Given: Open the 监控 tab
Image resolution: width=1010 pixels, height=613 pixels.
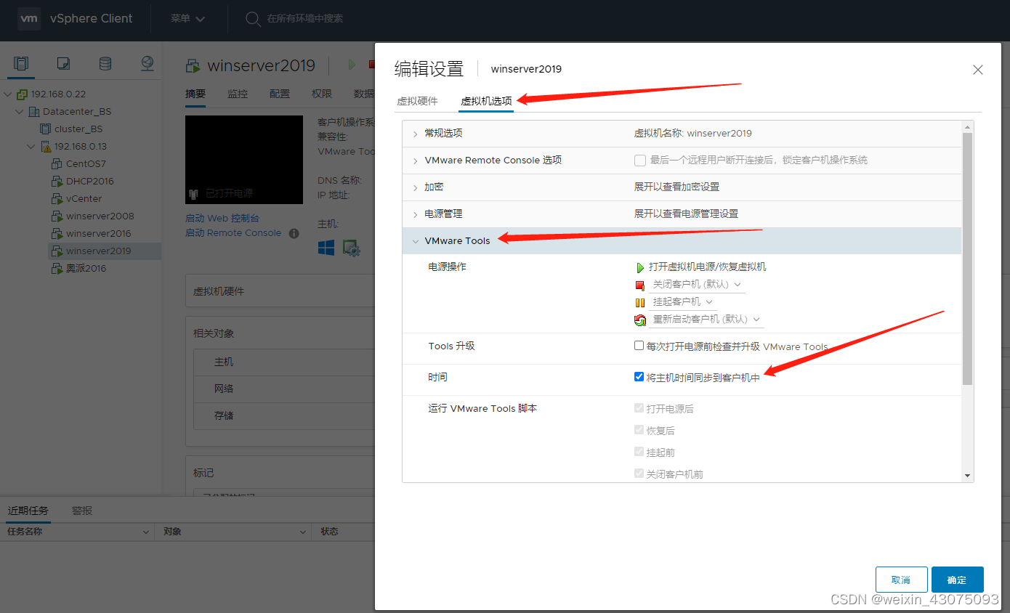Looking at the screenshot, I should click(x=238, y=94).
